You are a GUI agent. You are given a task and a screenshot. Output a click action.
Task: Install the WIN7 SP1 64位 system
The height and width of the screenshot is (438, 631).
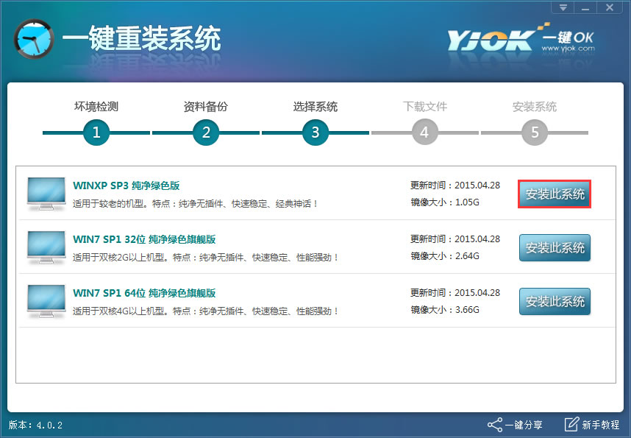(x=554, y=301)
